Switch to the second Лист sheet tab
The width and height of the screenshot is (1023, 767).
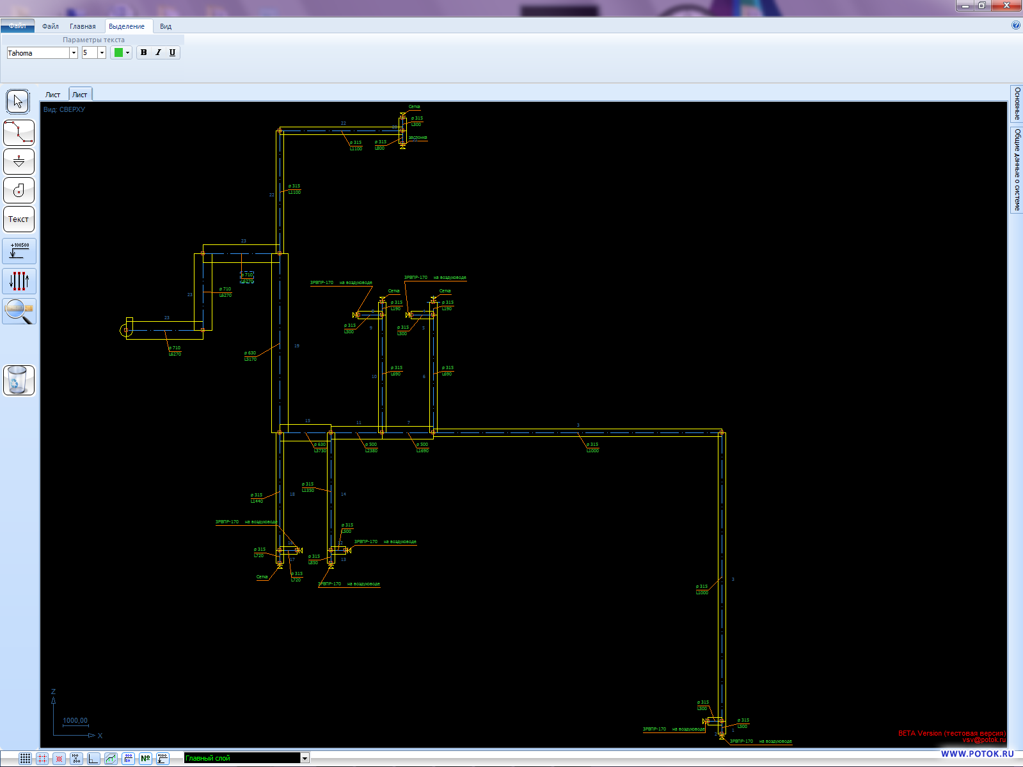coord(80,95)
